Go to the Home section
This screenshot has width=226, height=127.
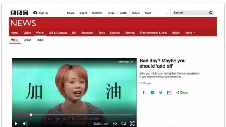click(14, 33)
